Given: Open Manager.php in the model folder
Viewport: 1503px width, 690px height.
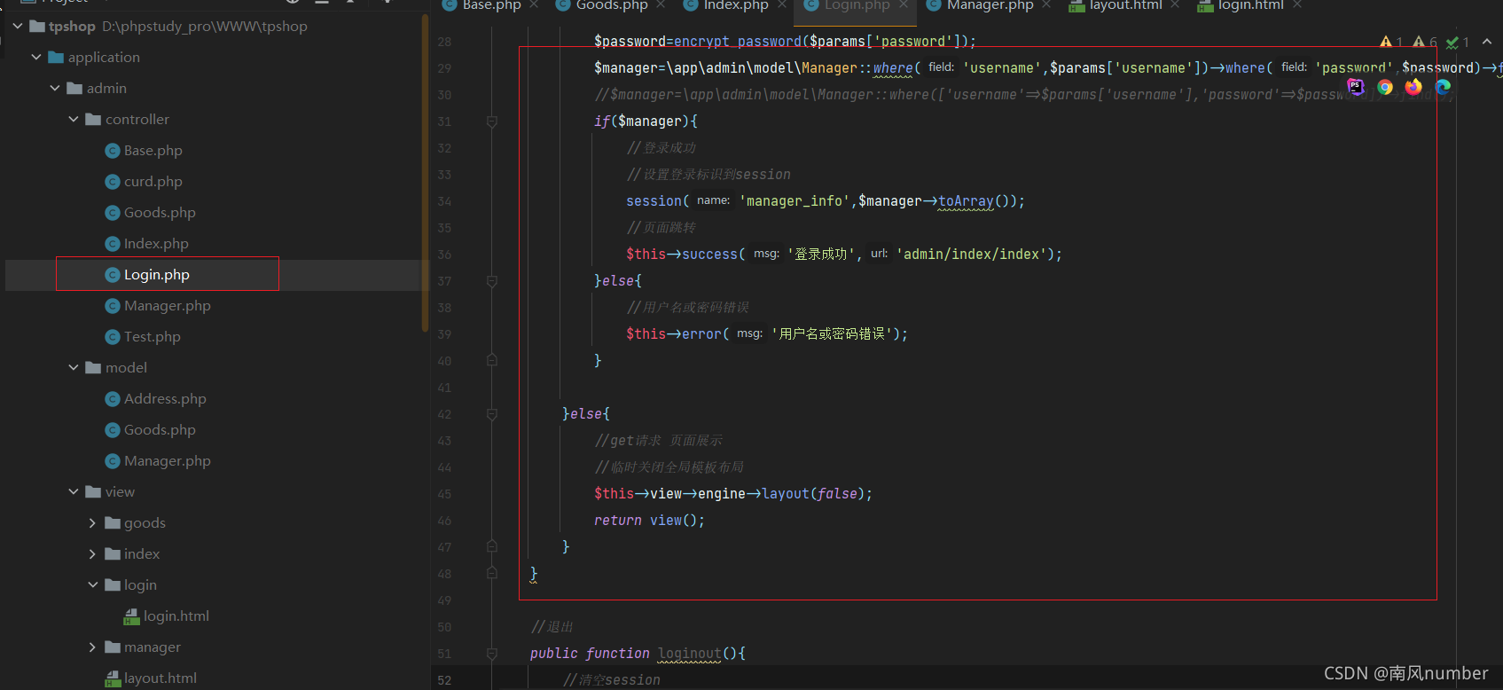Looking at the screenshot, I should (x=168, y=461).
